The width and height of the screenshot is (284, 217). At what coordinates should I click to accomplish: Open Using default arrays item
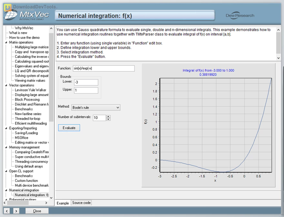pyautogui.click(x=29, y=166)
